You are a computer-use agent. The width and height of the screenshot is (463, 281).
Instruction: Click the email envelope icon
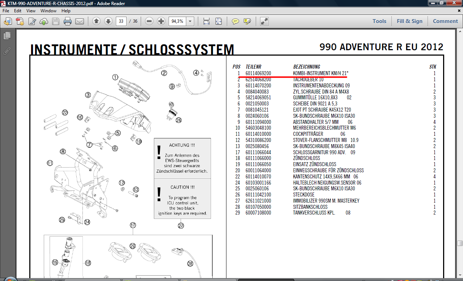tap(80, 21)
